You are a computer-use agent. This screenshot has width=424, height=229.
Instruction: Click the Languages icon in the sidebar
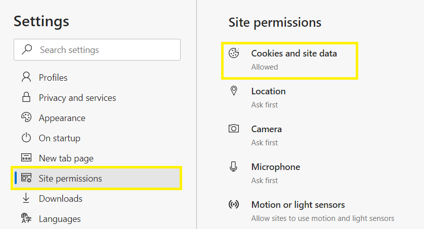click(x=26, y=219)
